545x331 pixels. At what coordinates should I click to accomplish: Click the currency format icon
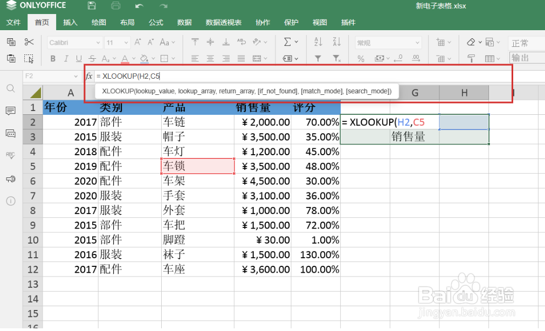coord(379,58)
